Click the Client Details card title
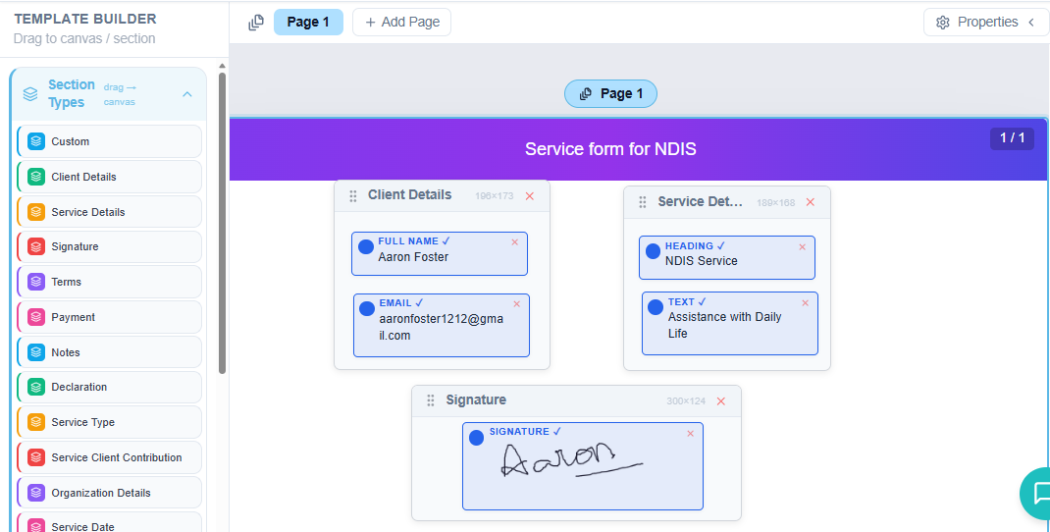The image size is (1050, 532). (x=410, y=195)
